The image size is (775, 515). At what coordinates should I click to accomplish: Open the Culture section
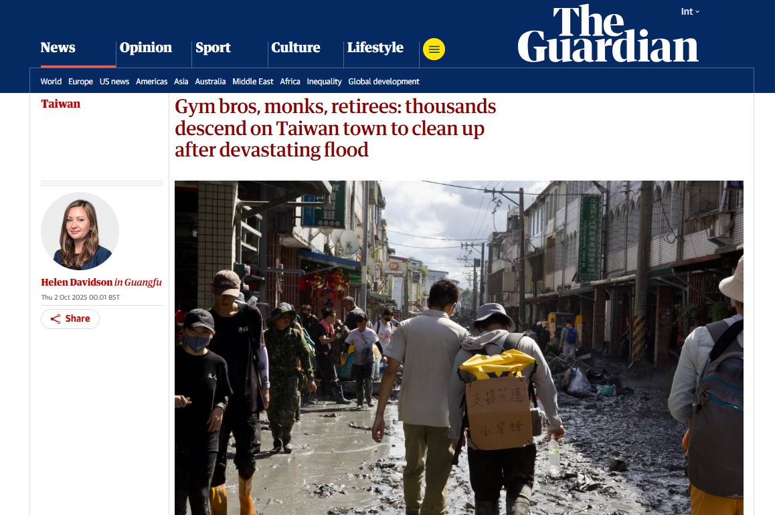click(296, 47)
